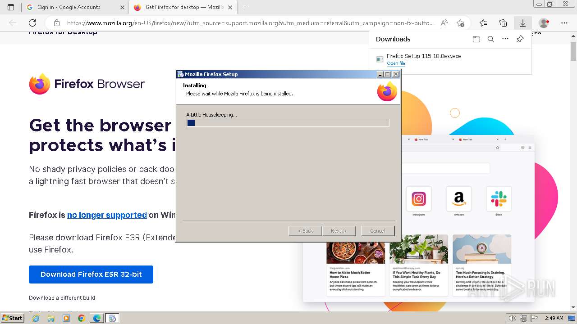
Task: Search downloads using magnifier icon
Action: point(491,39)
